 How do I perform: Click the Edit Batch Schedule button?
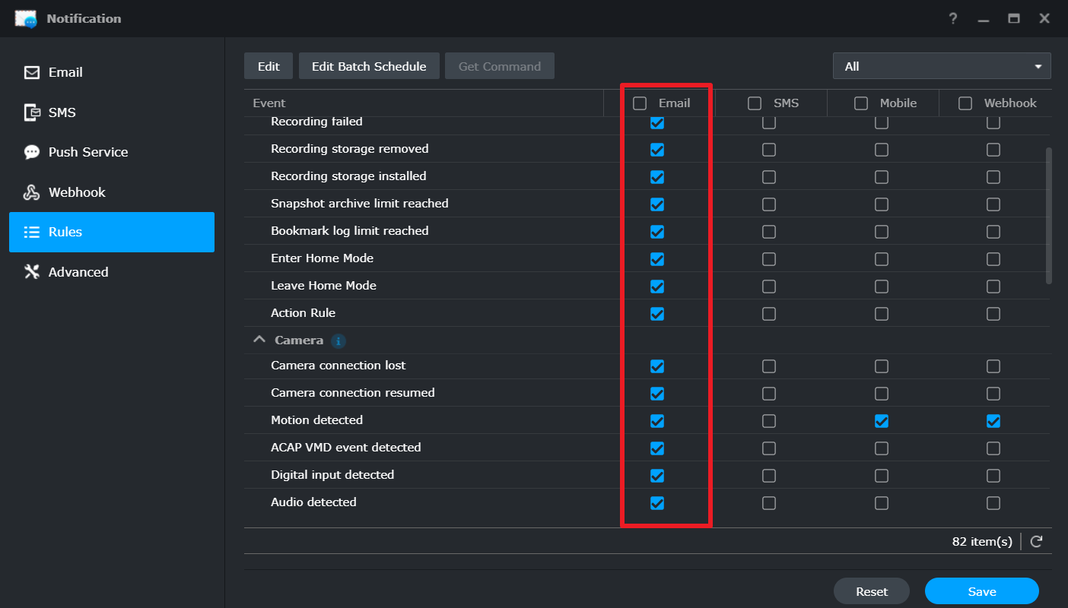(368, 66)
